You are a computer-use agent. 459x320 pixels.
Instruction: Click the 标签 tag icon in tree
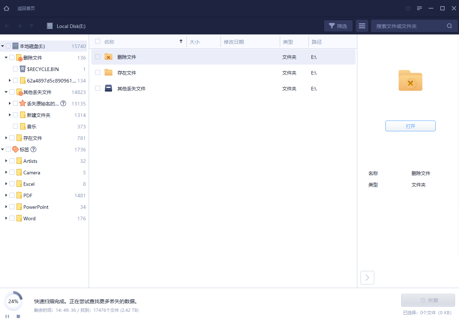coord(15,149)
